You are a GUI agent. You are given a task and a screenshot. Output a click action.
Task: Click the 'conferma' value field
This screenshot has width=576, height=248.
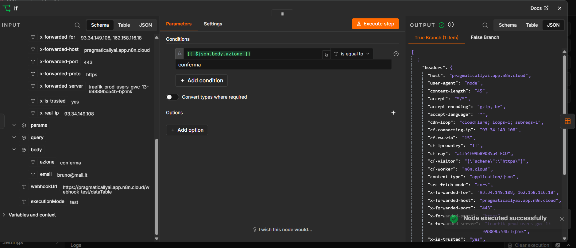coord(283,65)
